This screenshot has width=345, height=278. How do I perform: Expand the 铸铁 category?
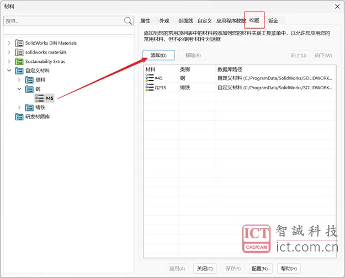19,108
